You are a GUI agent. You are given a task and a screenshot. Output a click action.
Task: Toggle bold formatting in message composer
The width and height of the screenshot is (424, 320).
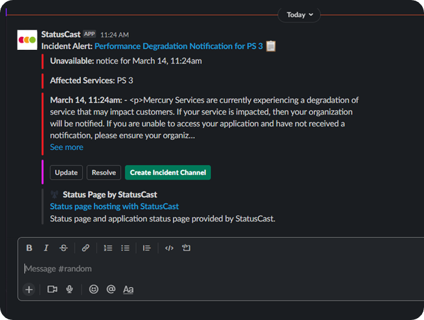(29, 248)
